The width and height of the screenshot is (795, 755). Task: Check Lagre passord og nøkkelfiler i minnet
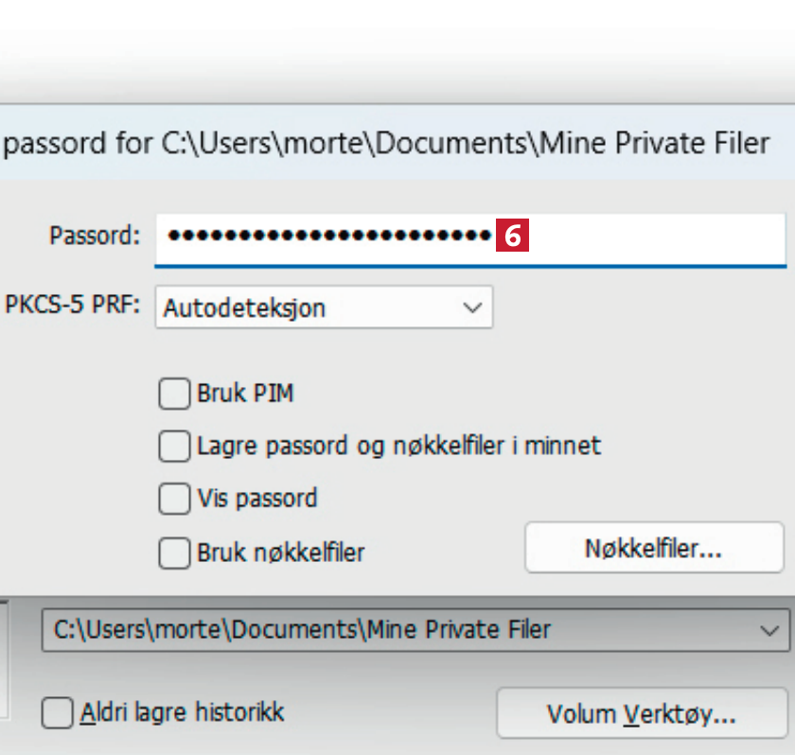[x=174, y=446]
